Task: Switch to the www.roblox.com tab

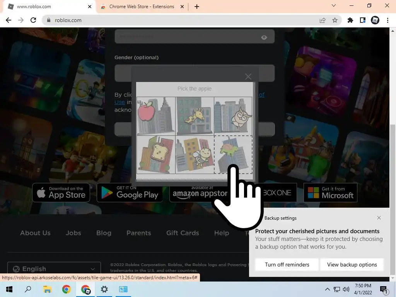Action: point(49,7)
